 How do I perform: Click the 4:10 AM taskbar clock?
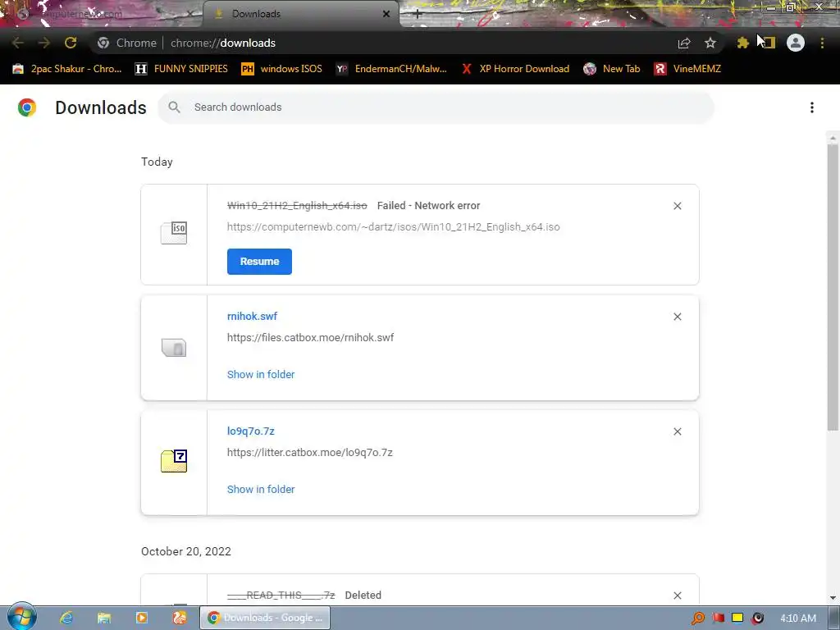point(797,619)
